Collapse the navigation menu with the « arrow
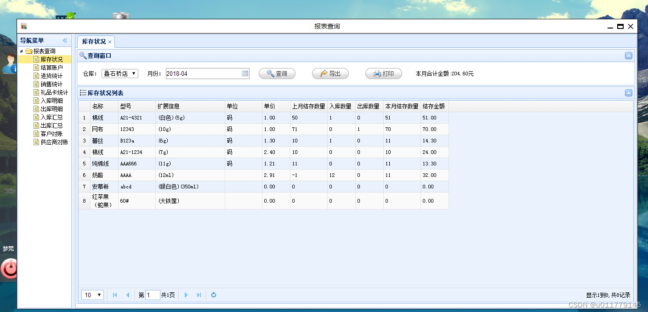Image resolution: width=648 pixels, height=312 pixels. pyautogui.click(x=66, y=40)
